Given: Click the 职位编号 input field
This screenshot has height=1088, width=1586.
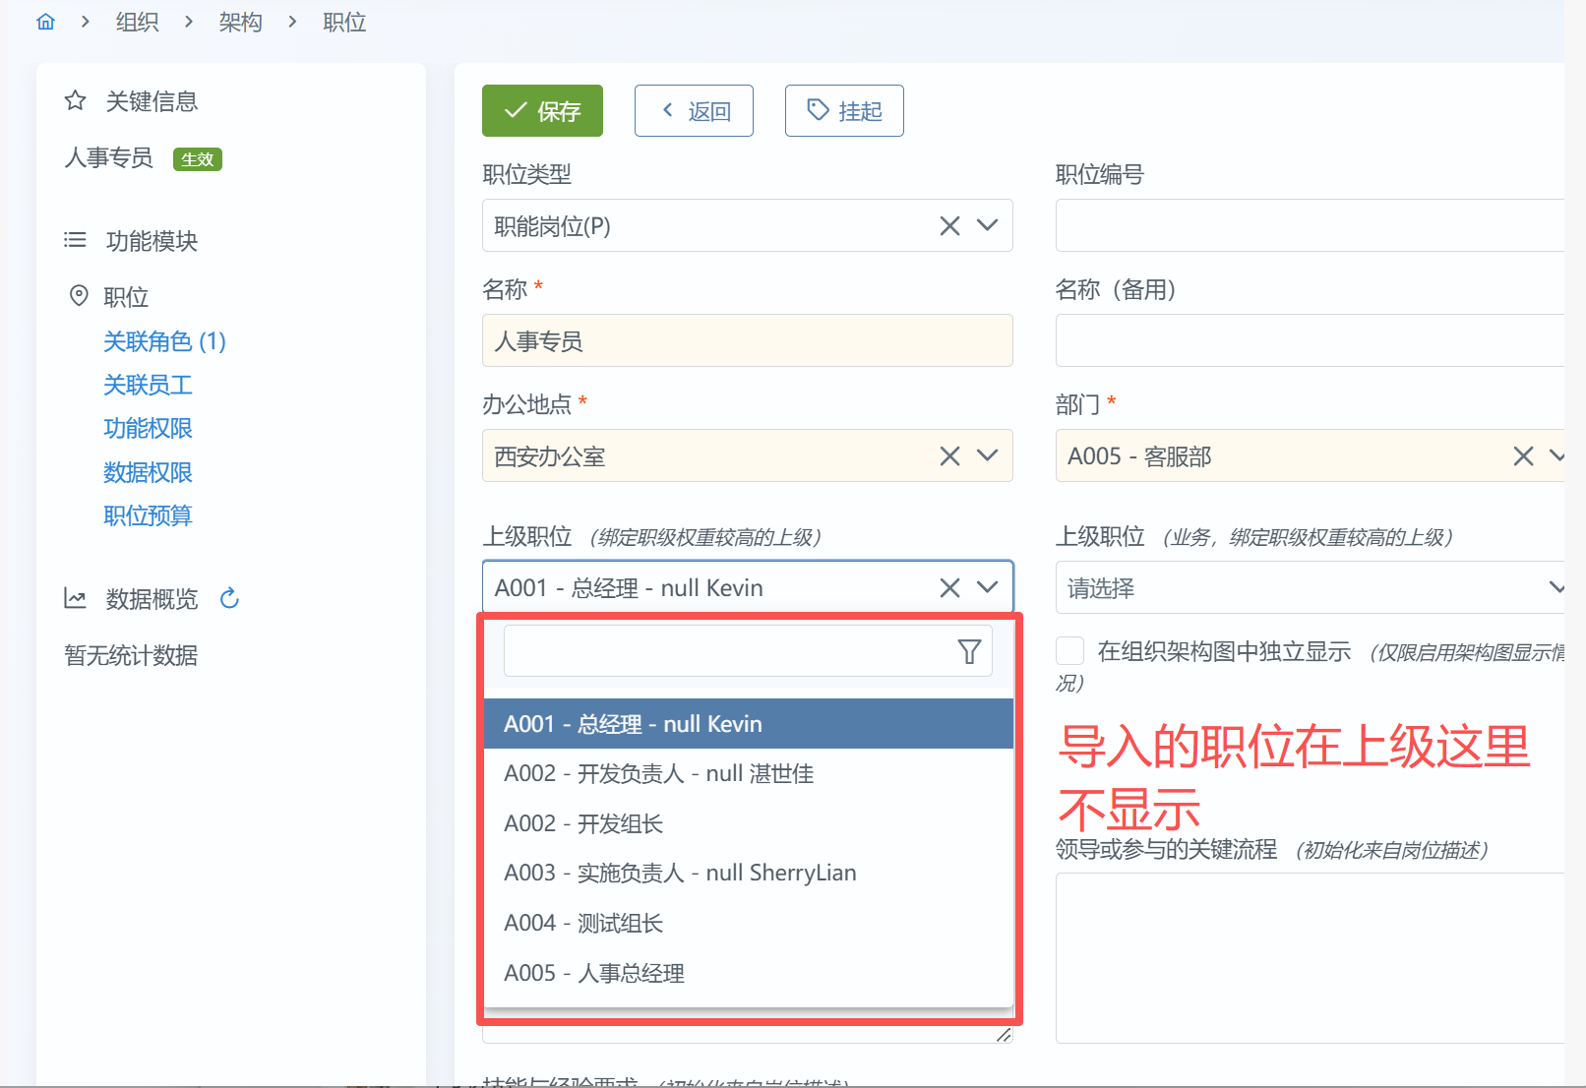Looking at the screenshot, I should pyautogui.click(x=1309, y=226).
